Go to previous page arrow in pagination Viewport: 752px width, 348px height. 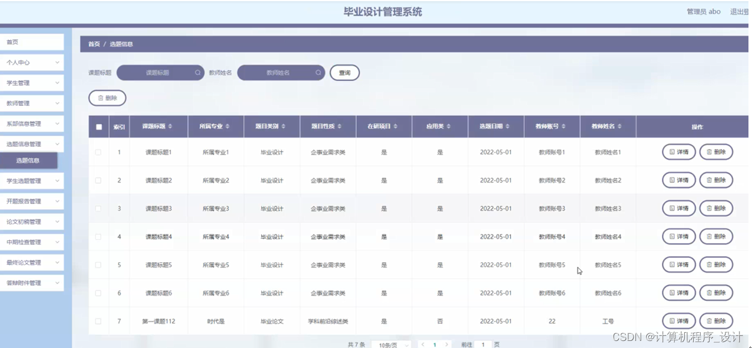[x=422, y=344]
